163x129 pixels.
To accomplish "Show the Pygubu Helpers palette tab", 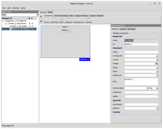I will [82, 16].
